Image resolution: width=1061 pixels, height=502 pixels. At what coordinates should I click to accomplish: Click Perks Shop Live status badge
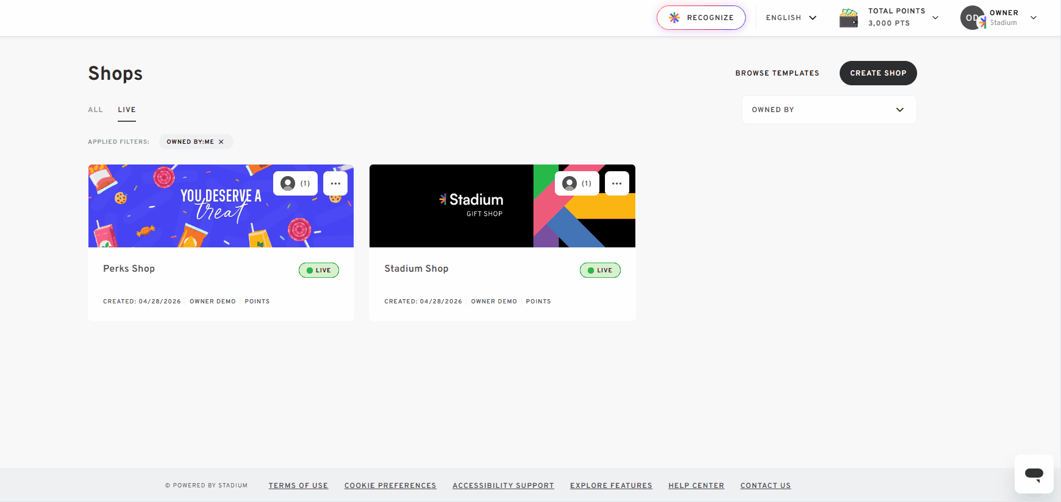click(x=319, y=270)
